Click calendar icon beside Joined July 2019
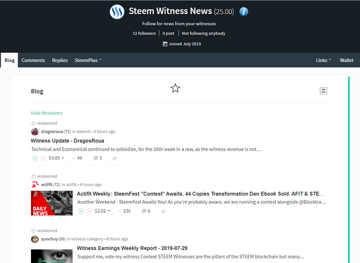Screen dimensions: 360x263 (x=165, y=44)
